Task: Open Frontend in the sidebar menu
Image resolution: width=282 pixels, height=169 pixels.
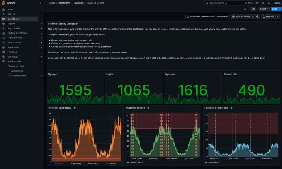Action: pos(12,52)
